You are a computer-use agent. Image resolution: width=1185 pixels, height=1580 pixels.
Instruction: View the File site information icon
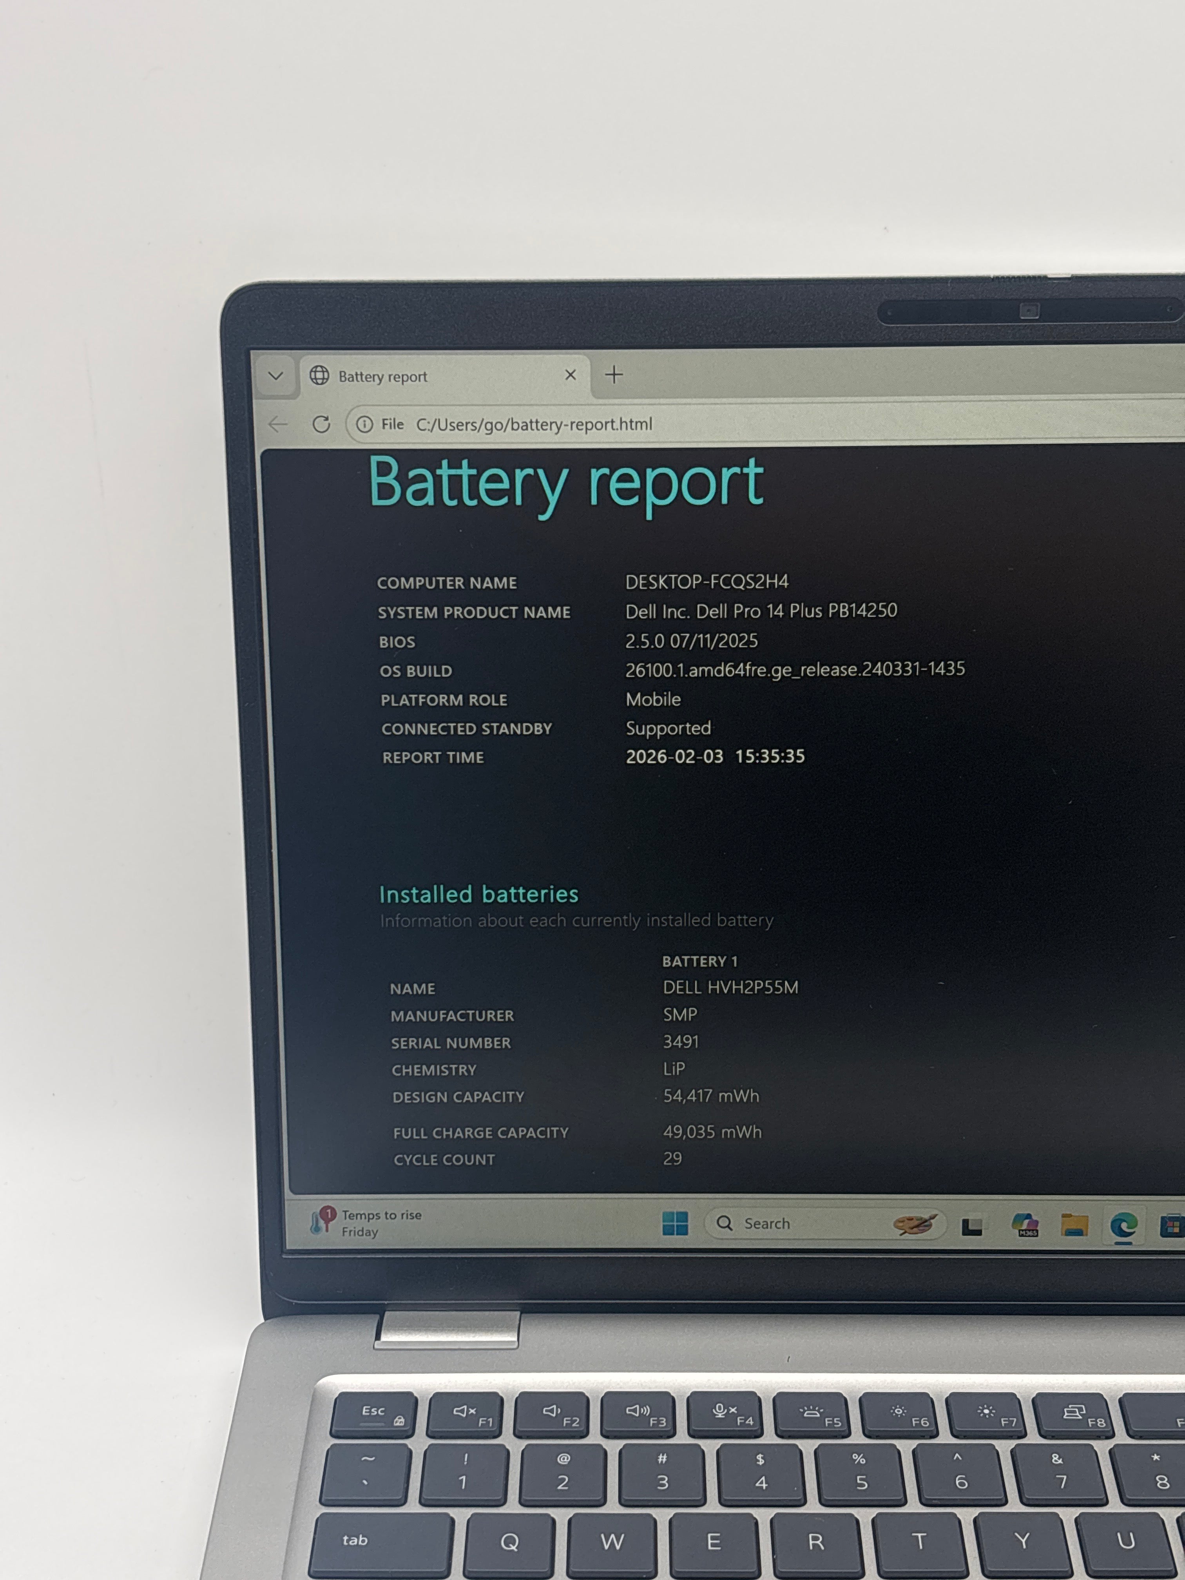pyautogui.click(x=364, y=424)
